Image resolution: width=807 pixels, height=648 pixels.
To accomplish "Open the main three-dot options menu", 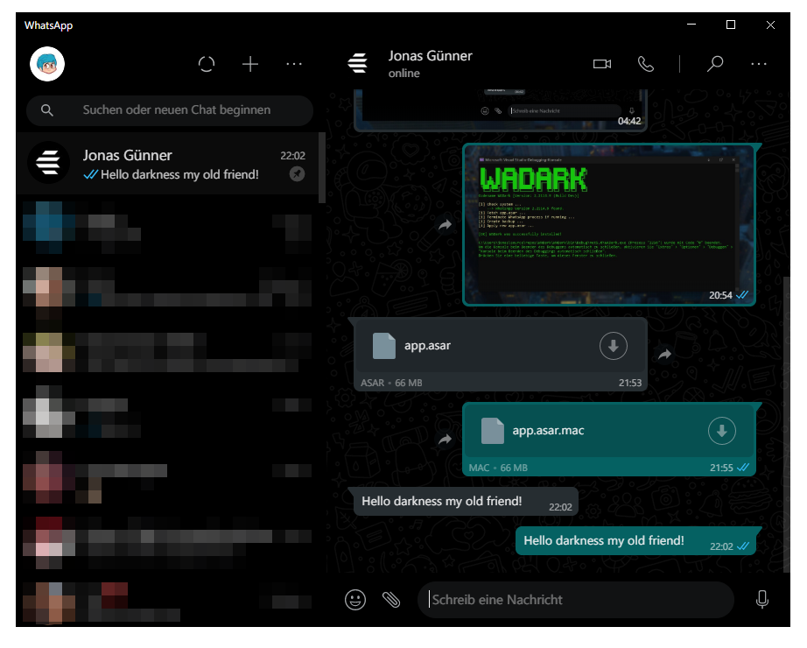I will tap(294, 64).
